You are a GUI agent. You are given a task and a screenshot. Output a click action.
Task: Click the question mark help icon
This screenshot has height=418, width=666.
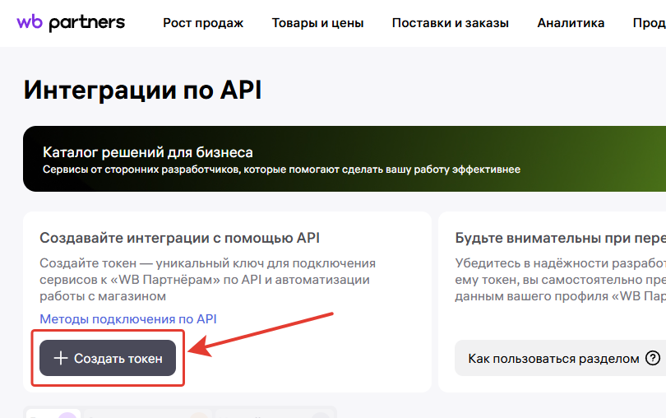pos(652,358)
